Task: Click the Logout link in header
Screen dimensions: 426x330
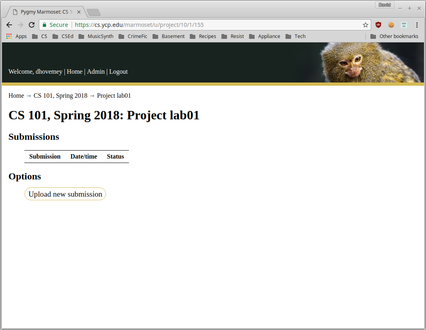Action: 119,72
